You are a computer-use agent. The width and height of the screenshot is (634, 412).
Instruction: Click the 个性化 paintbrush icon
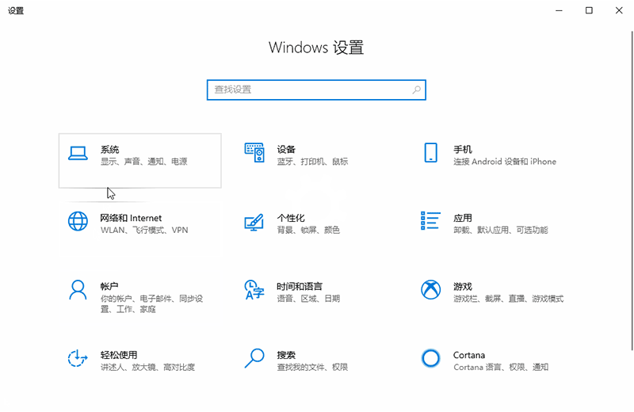click(254, 223)
